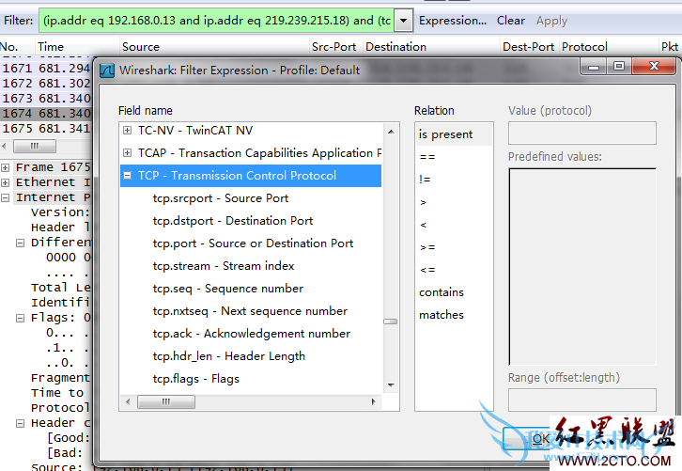Sort by the Src-Port column header
The image size is (682, 471).
pyautogui.click(x=335, y=47)
